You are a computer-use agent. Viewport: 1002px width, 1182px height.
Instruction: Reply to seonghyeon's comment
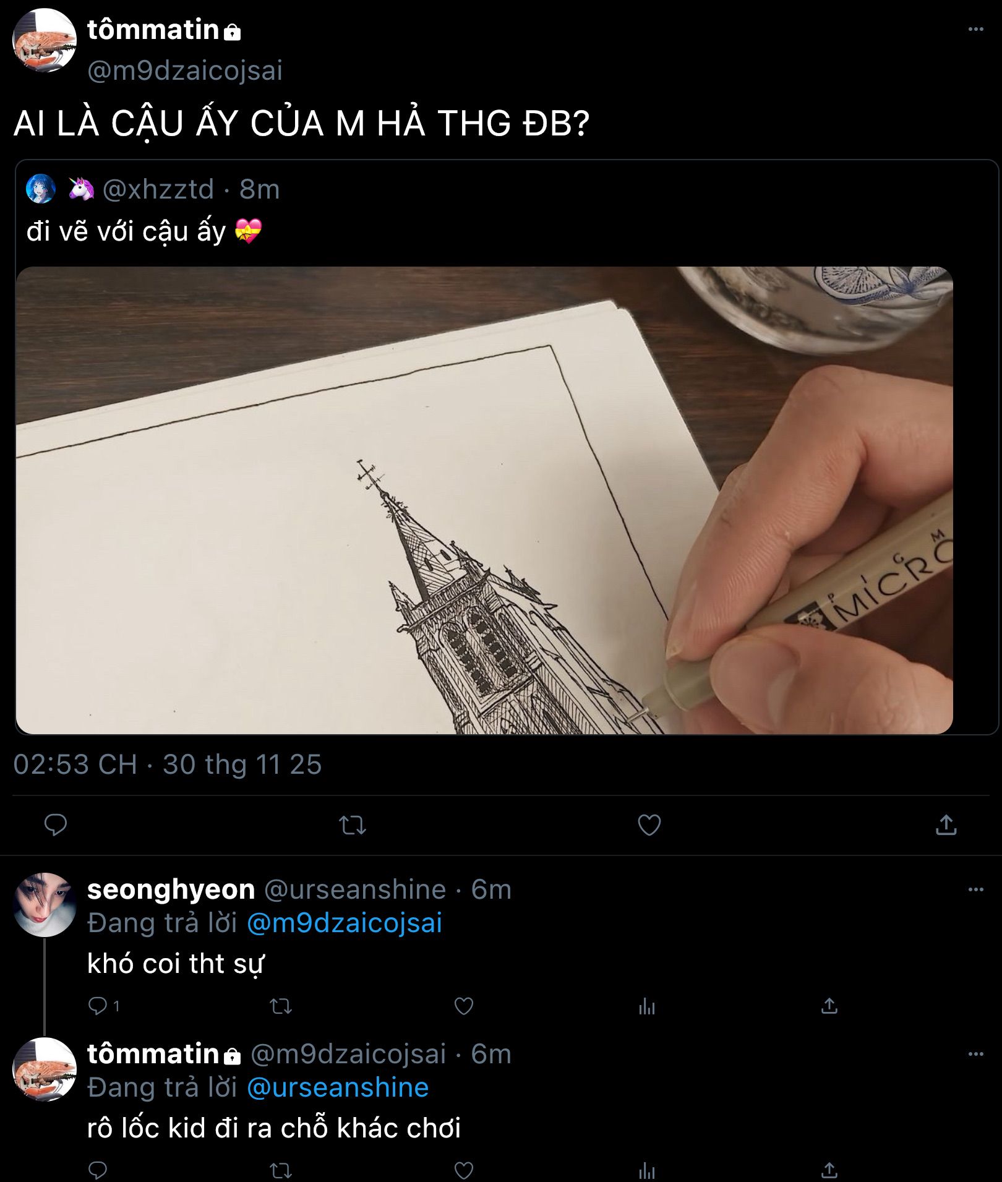pyautogui.click(x=98, y=1006)
